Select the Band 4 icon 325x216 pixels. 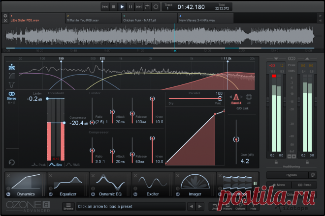click(x=236, y=99)
